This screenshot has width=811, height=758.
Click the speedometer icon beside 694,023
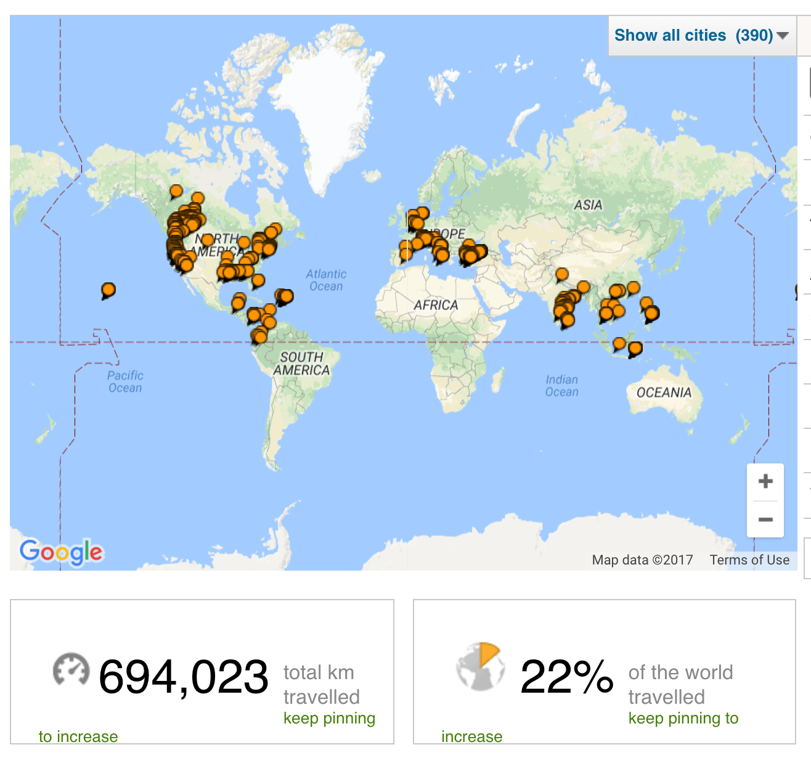(x=71, y=670)
